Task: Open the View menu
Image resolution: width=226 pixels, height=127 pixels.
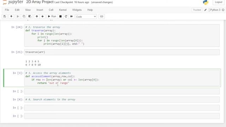Action: (x=28, y=10)
